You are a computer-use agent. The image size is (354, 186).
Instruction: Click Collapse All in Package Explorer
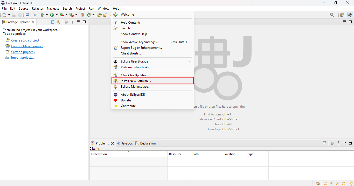(x=52, y=22)
